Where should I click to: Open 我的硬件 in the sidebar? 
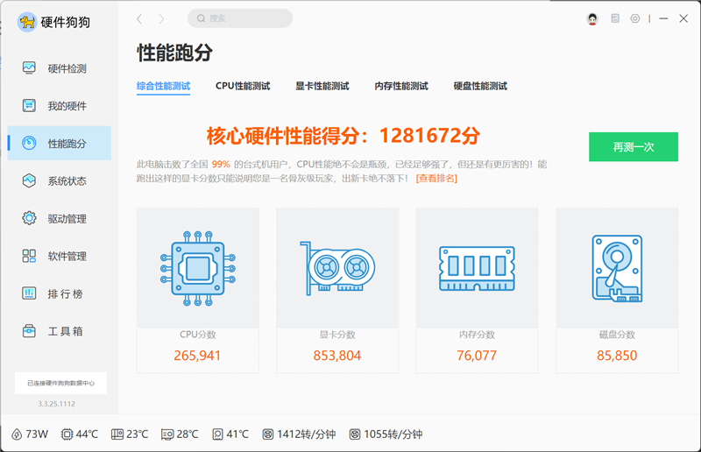59,106
